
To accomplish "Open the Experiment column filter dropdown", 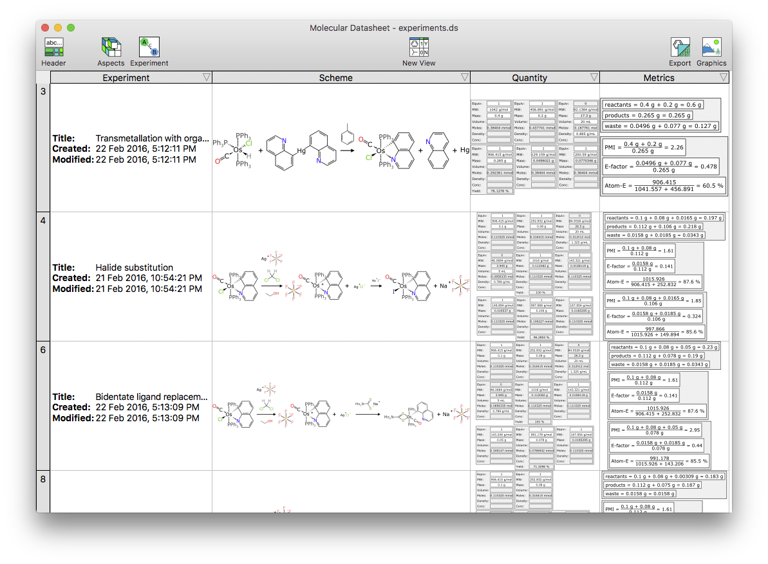I will pyautogui.click(x=207, y=77).
